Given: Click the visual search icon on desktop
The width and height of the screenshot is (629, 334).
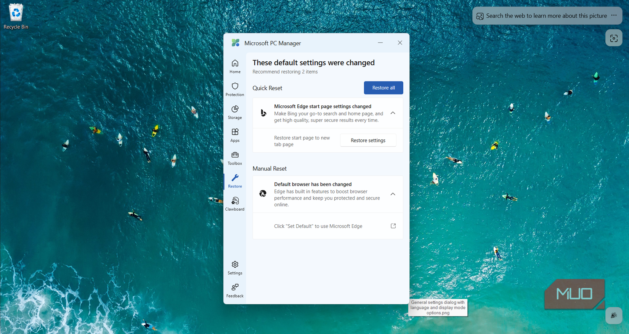Looking at the screenshot, I should 614,38.
